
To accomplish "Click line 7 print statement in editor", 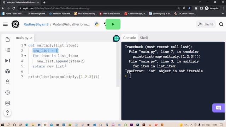I will coord(64,77).
